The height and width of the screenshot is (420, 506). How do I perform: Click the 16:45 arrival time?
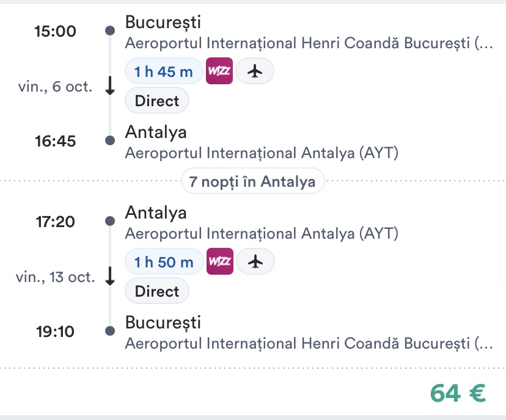coord(55,142)
